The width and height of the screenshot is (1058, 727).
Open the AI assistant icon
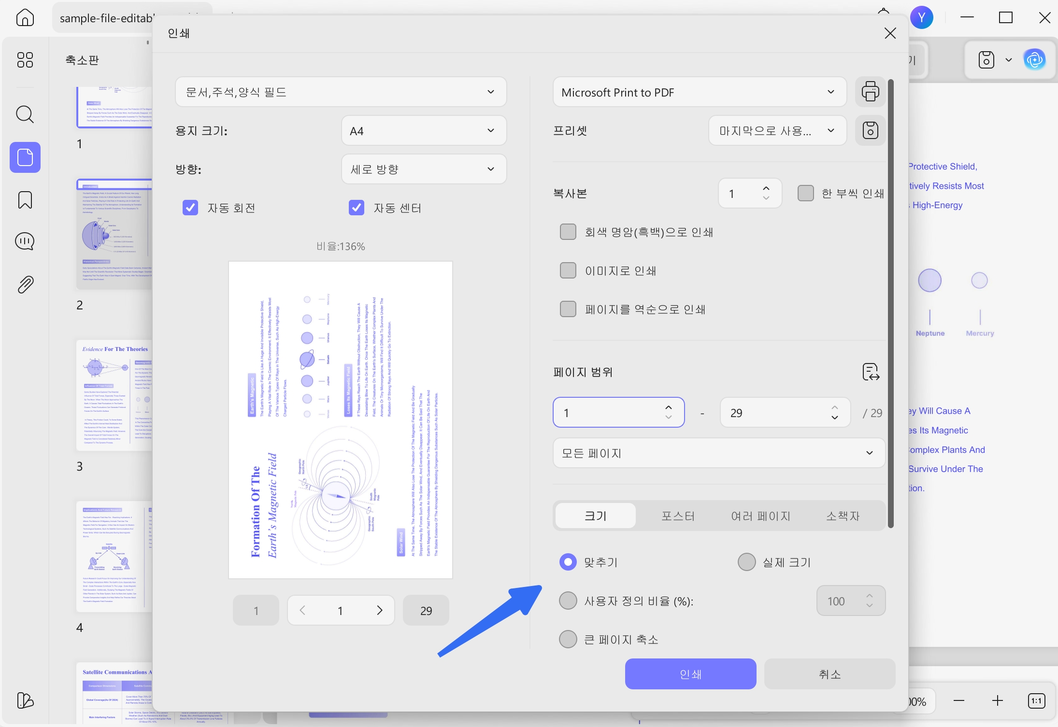tap(1034, 60)
